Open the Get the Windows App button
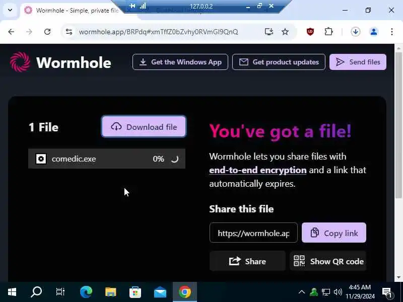The height and width of the screenshot is (302, 403). click(180, 62)
